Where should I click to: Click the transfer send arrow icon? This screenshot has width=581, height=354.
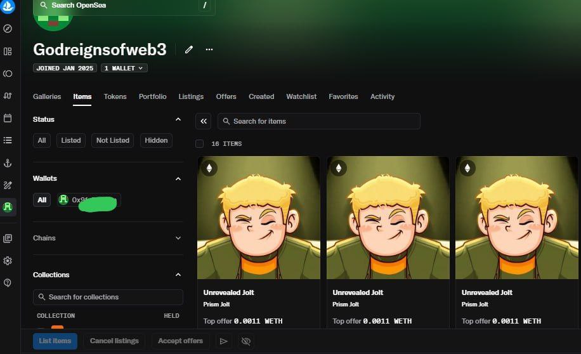tap(223, 341)
